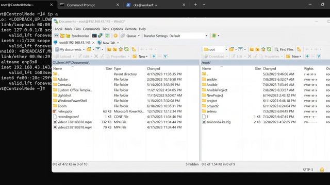Go to local root directory icon

[x=114, y=49]
